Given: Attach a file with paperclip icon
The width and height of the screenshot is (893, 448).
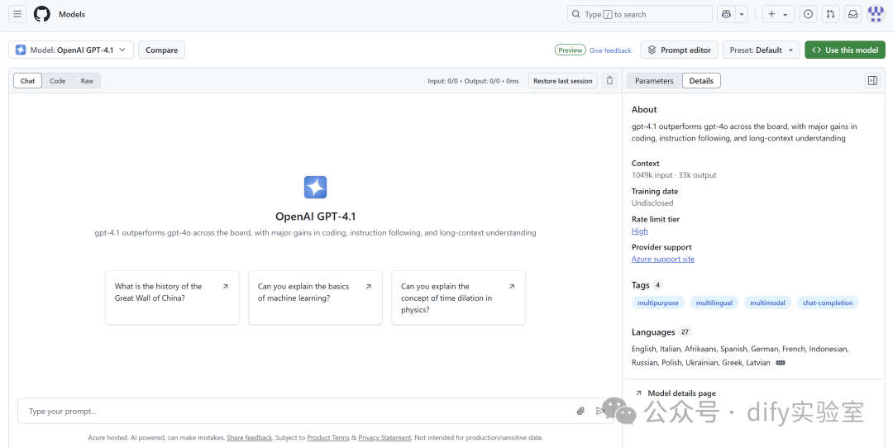Looking at the screenshot, I should pos(580,411).
